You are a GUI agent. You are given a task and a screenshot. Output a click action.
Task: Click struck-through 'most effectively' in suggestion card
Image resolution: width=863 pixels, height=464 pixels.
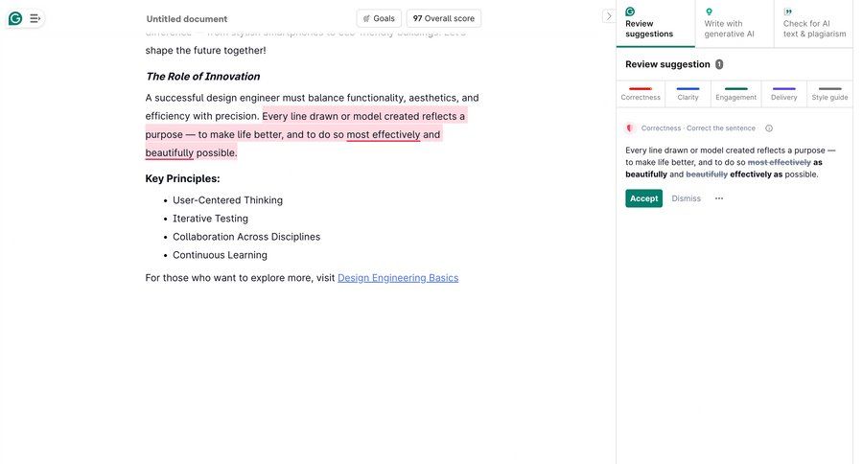click(x=779, y=162)
